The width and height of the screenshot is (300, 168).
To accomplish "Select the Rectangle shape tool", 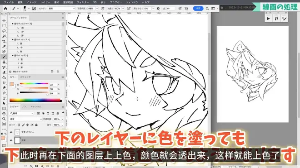I will tap(4, 109).
